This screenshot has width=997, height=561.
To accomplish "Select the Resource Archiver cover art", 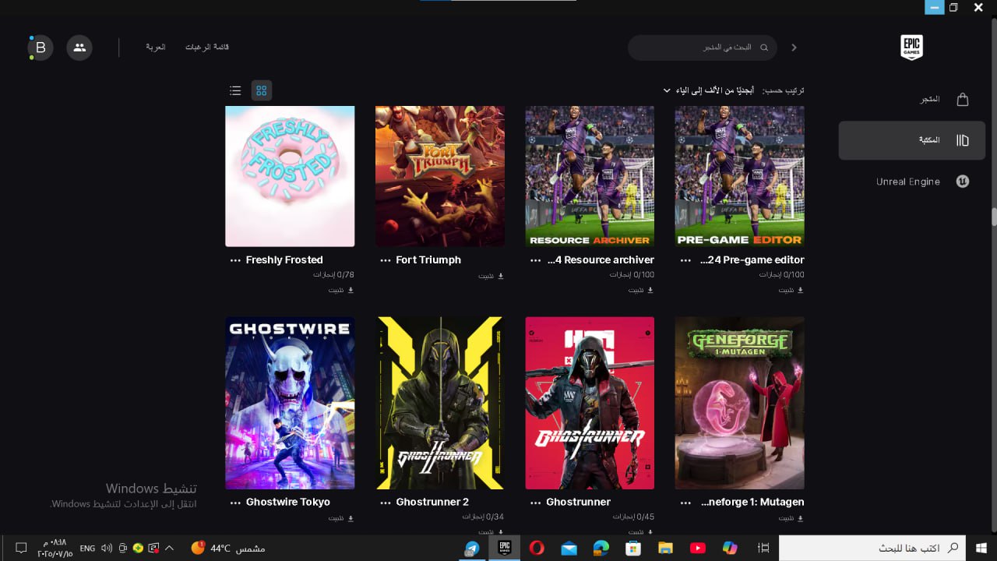I will pos(590,177).
